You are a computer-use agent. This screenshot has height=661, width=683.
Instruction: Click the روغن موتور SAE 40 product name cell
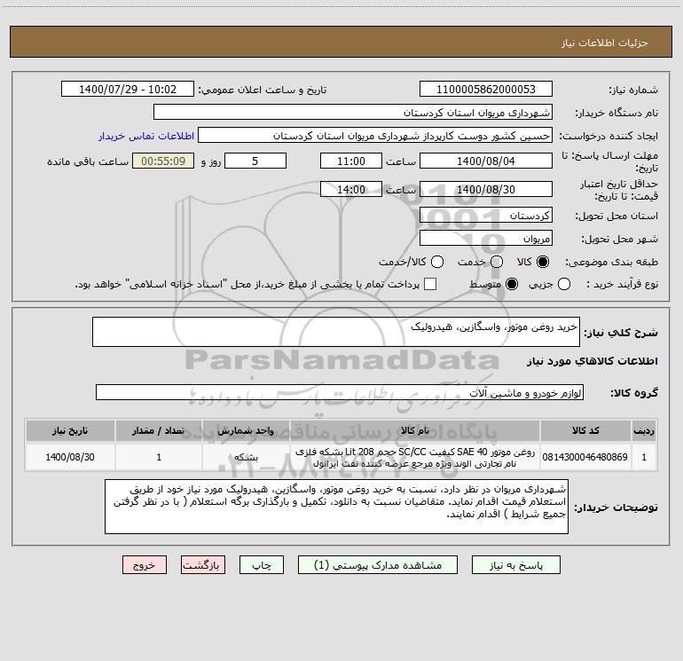click(x=415, y=457)
